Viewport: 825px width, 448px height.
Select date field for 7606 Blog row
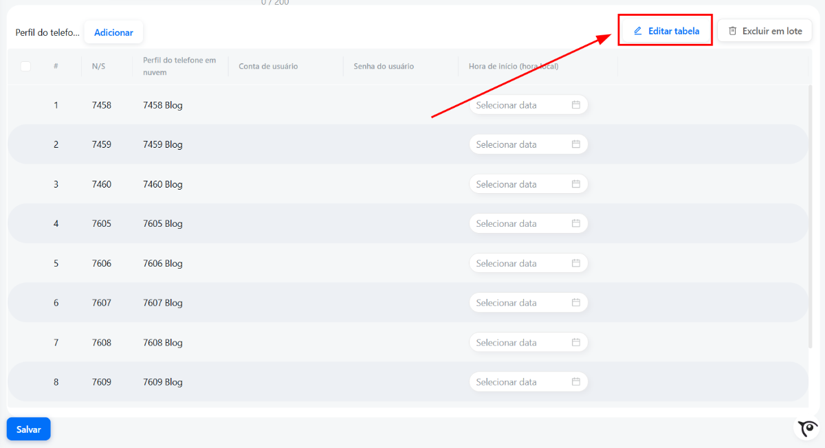coord(529,263)
